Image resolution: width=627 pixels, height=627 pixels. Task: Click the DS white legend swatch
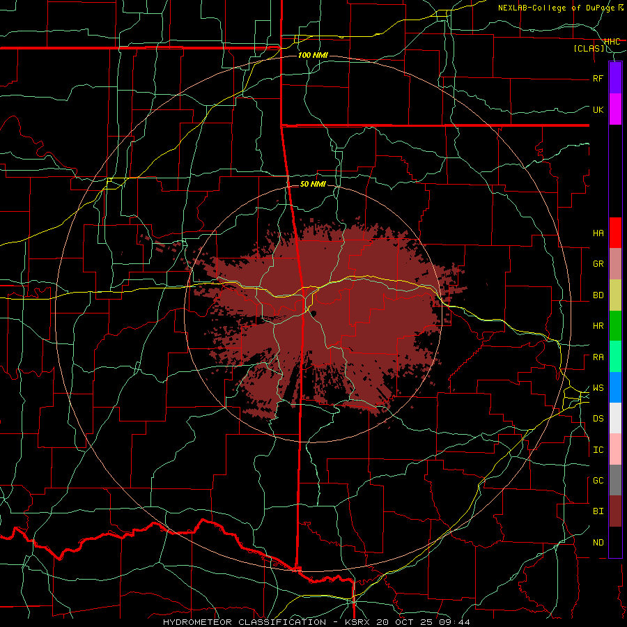tap(615, 418)
